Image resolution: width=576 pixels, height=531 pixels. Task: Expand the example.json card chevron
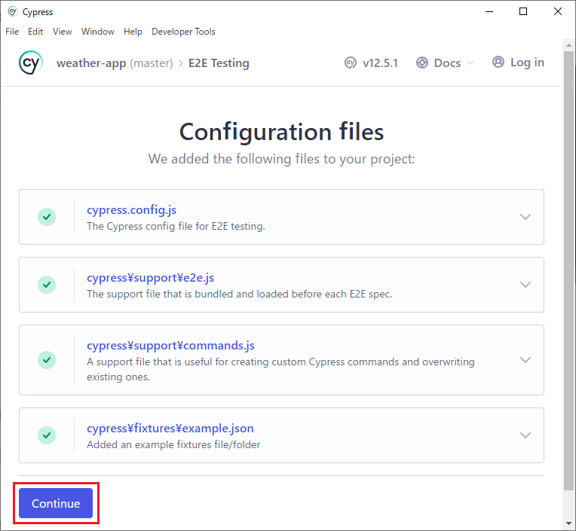coord(525,435)
